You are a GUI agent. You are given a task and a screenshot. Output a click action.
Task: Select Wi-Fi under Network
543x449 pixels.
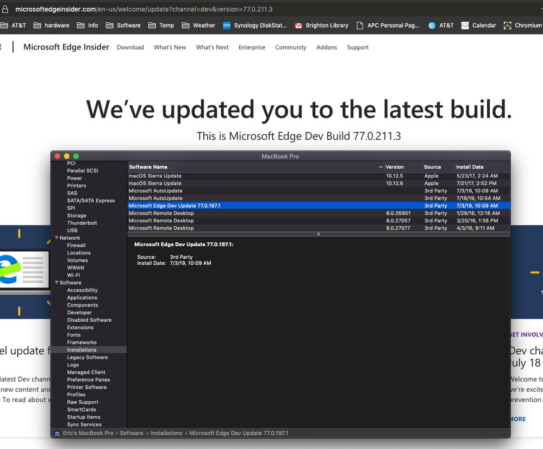[73, 275]
